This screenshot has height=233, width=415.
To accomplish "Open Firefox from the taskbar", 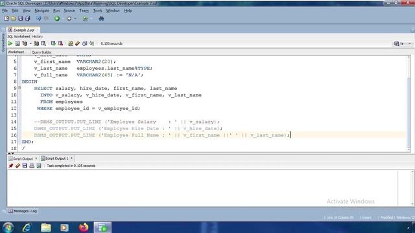I will 84,227.
